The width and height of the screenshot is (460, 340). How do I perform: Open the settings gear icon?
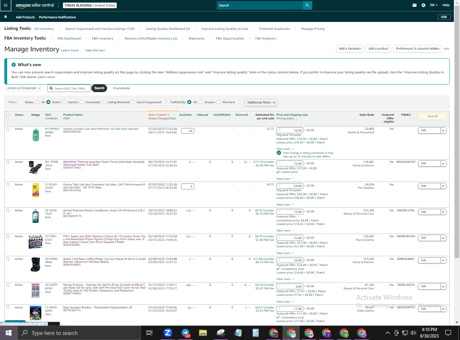(423, 5)
